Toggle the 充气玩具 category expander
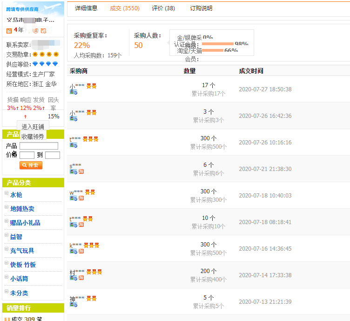The height and width of the screenshot is (321, 350). 7,250
